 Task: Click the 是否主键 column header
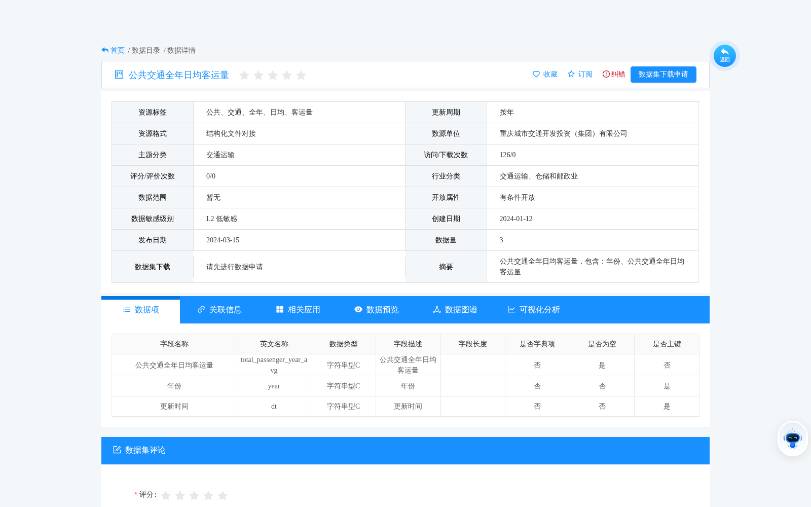click(x=667, y=344)
